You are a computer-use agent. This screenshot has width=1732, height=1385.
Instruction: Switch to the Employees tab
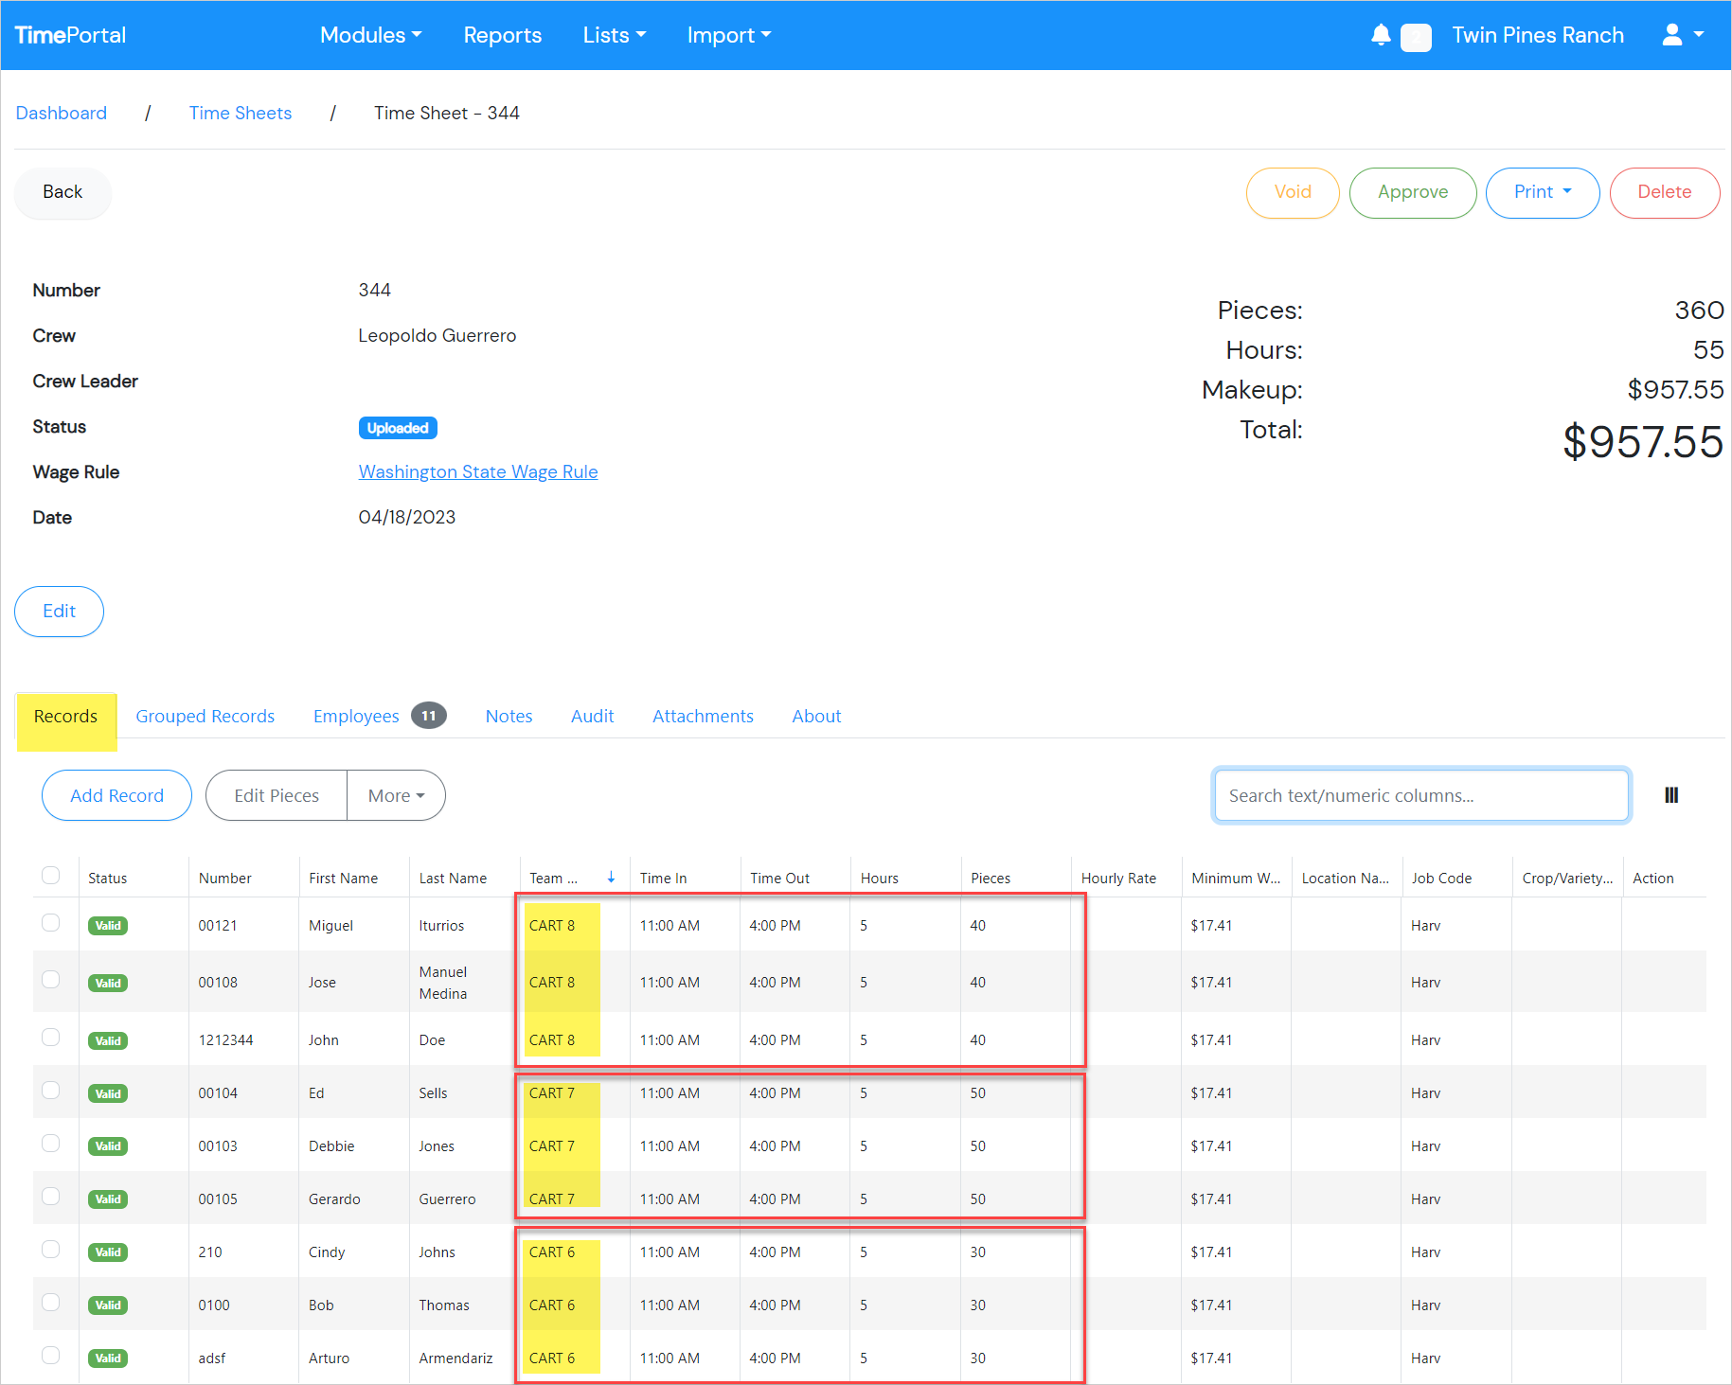[x=356, y=716]
